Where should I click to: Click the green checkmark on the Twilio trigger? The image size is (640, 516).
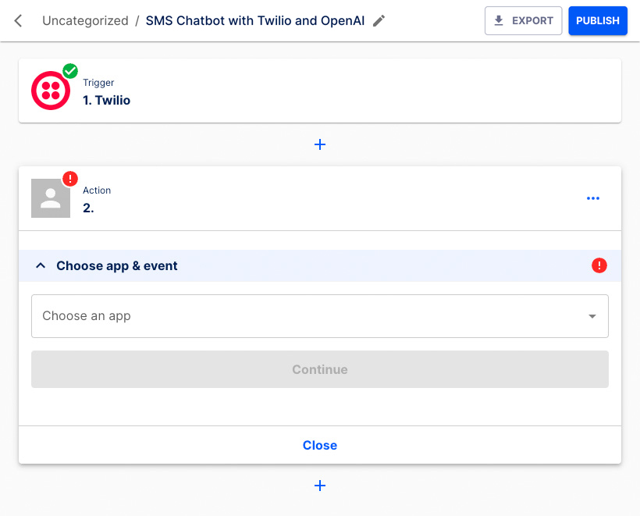click(x=69, y=71)
